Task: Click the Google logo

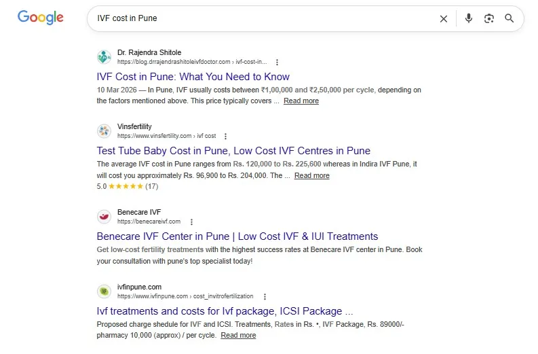Action: pyautogui.click(x=41, y=17)
